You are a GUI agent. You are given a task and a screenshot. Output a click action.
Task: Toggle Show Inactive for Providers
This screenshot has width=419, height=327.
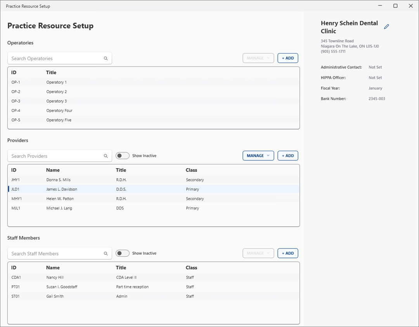123,156
